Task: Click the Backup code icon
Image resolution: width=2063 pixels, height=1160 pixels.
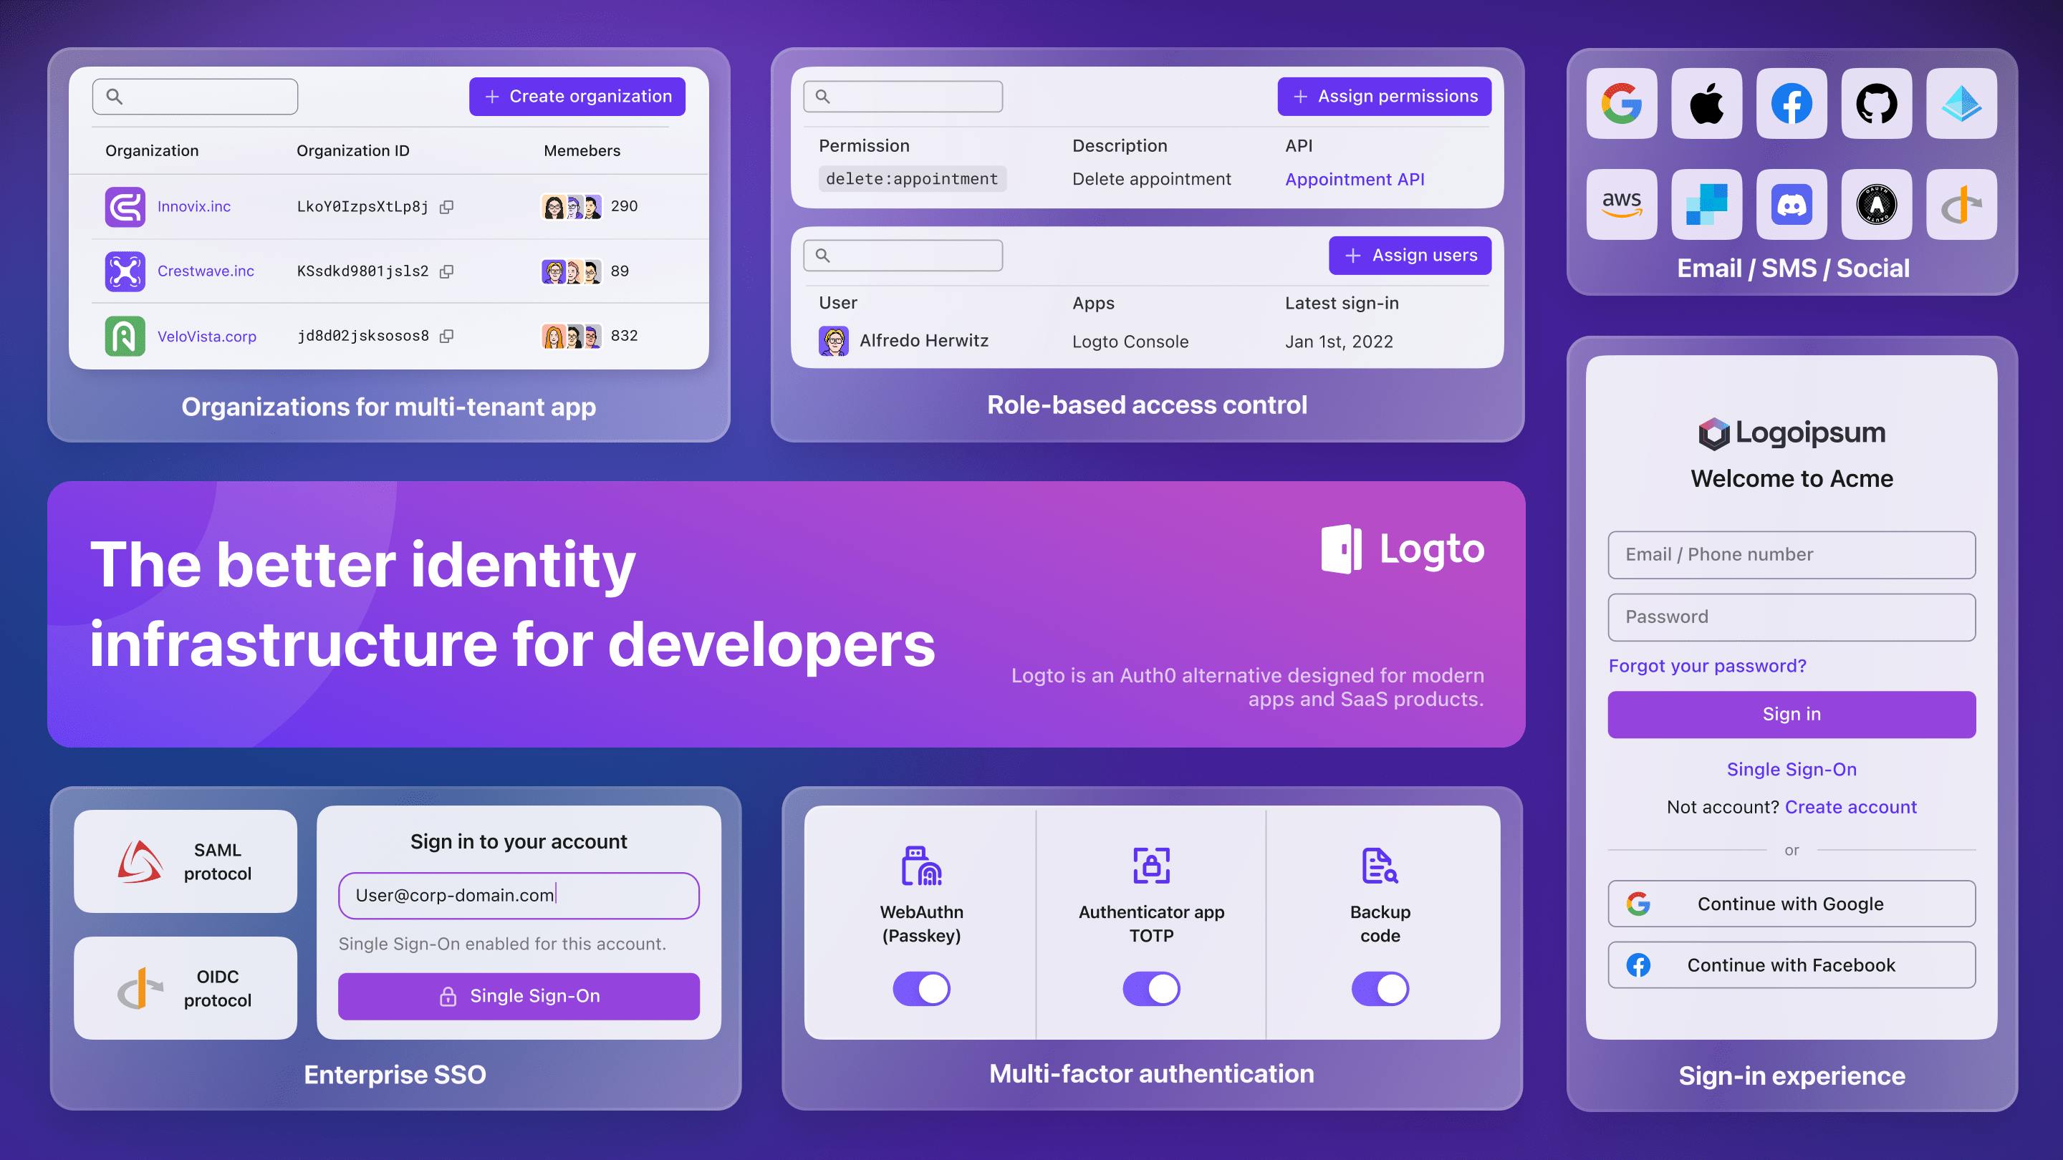Action: click(x=1380, y=866)
